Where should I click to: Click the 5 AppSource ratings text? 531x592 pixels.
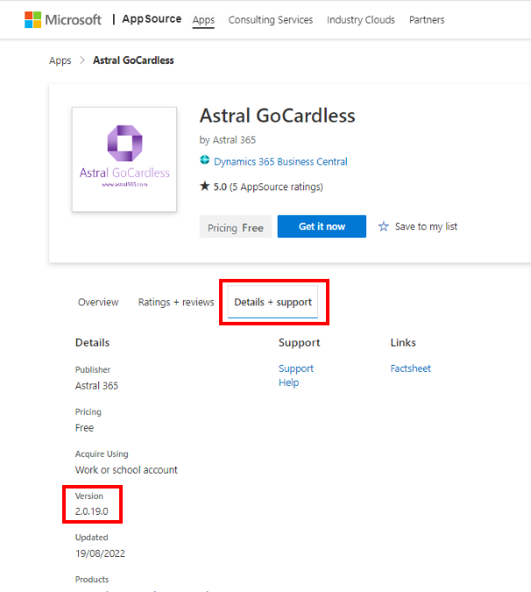[x=275, y=187]
